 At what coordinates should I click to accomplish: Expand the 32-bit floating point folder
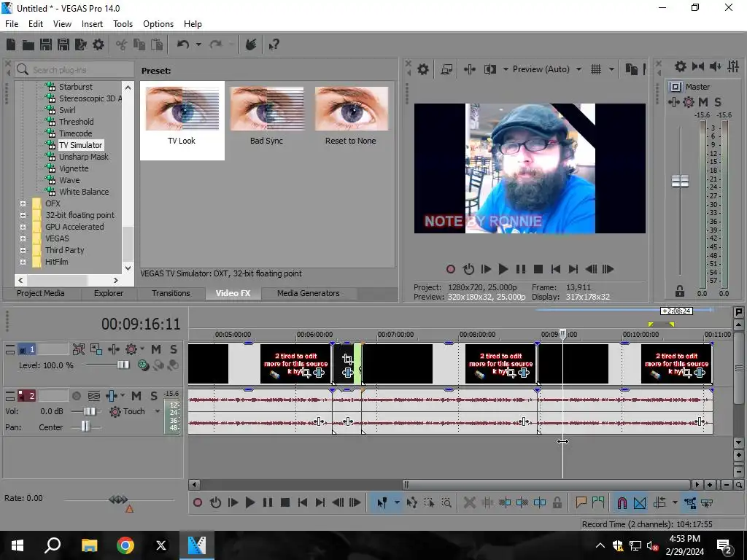[23, 215]
